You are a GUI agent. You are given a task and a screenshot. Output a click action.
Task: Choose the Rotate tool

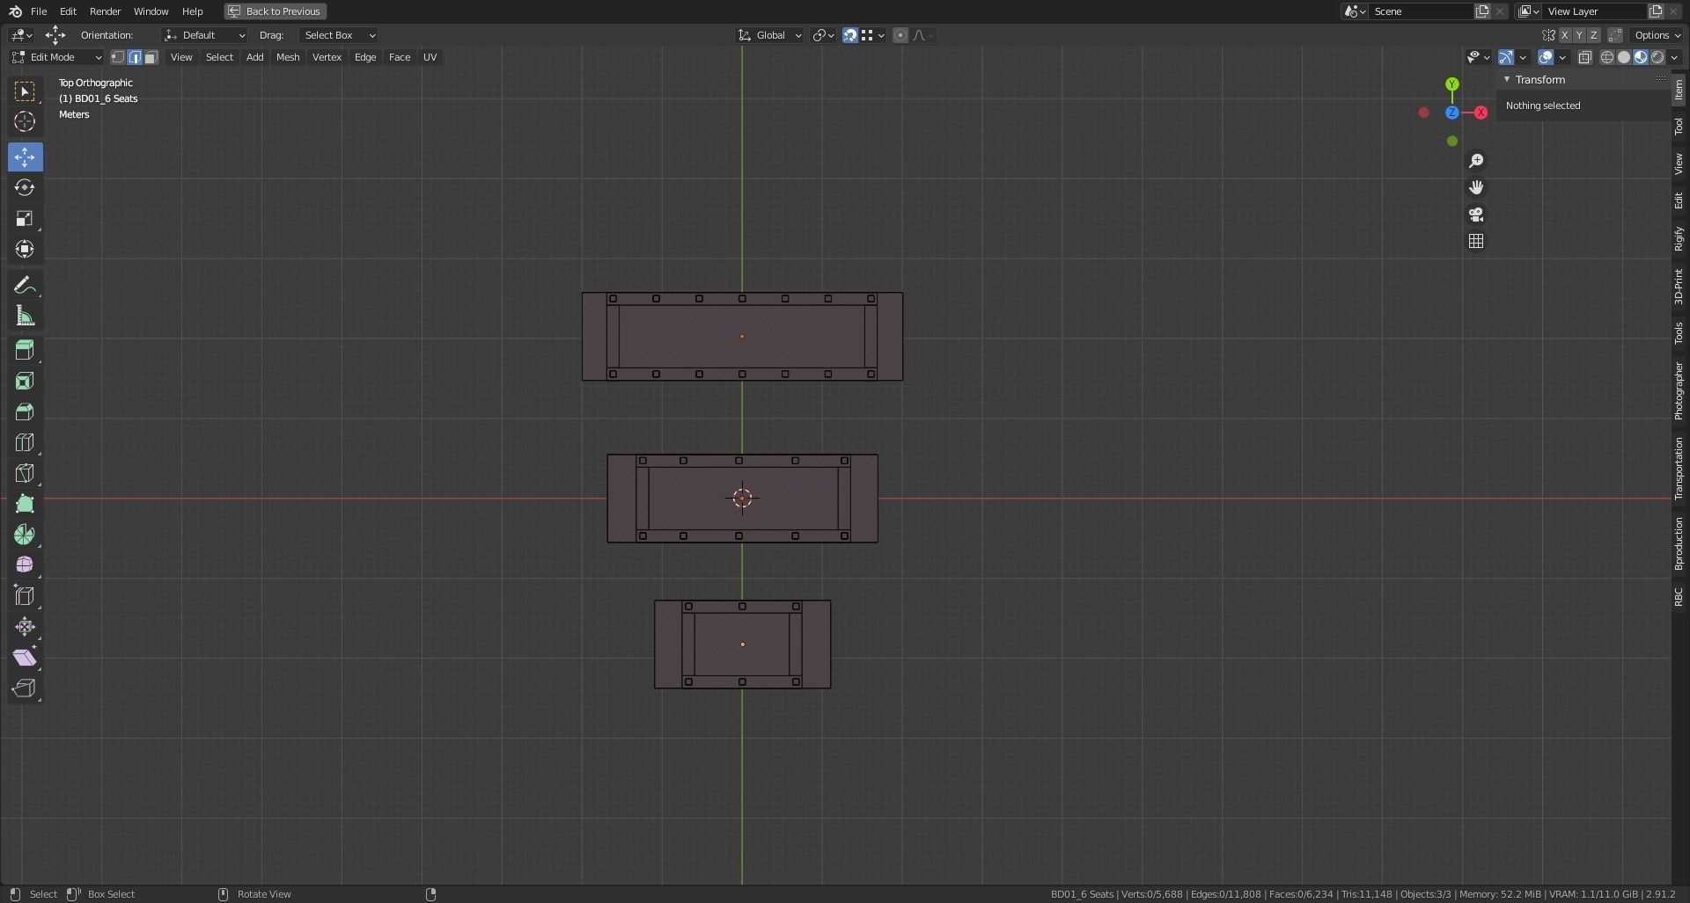pyautogui.click(x=25, y=188)
